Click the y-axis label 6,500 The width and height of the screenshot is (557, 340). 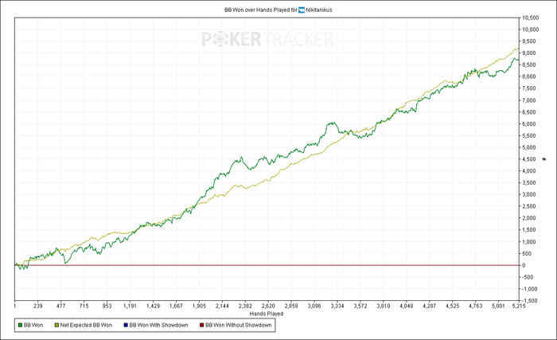pyautogui.click(x=529, y=112)
